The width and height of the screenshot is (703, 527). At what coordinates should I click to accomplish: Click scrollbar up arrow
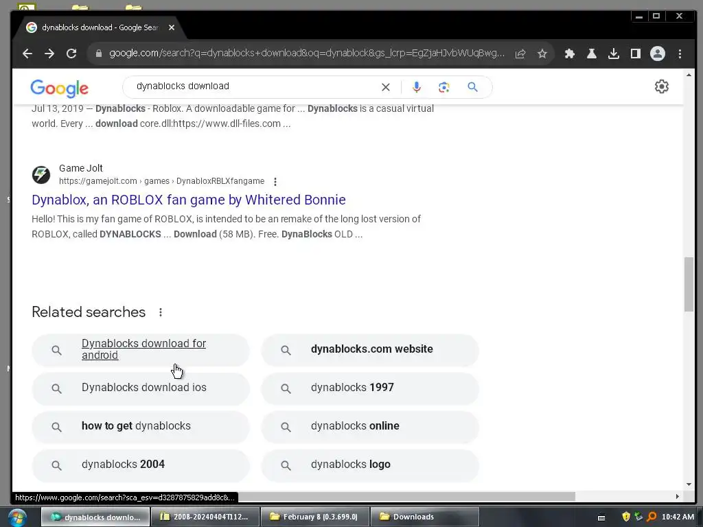coord(689,75)
